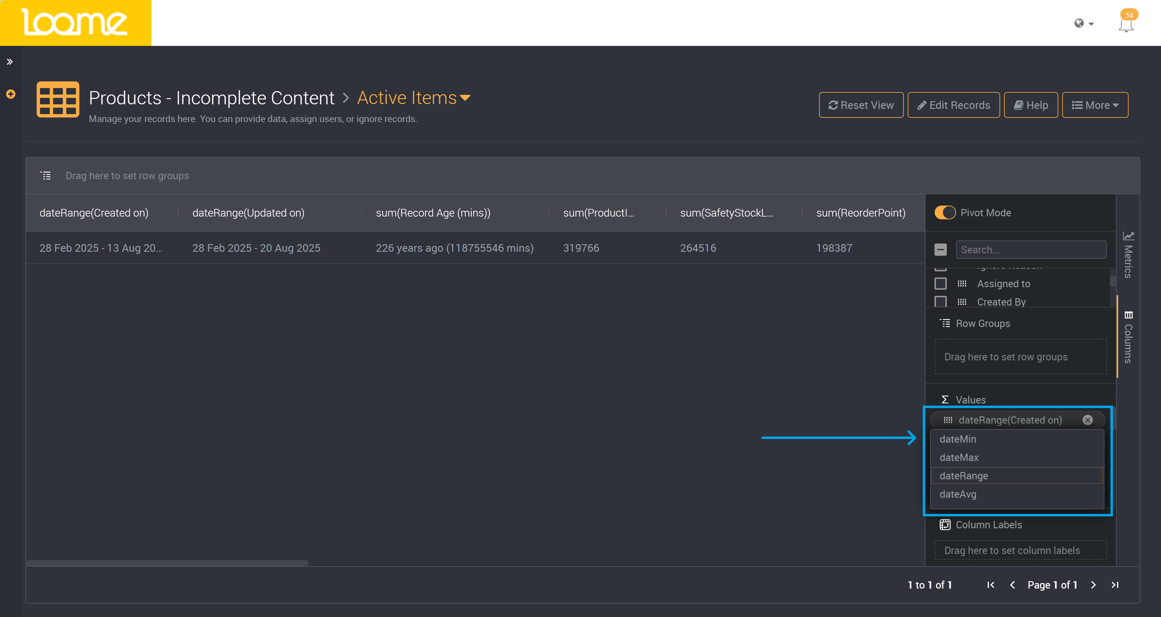Open the More dropdown menu

click(x=1095, y=105)
